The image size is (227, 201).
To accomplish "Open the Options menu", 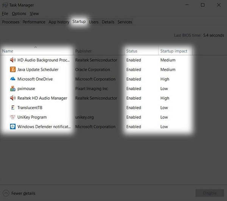I will (x=19, y=14).
